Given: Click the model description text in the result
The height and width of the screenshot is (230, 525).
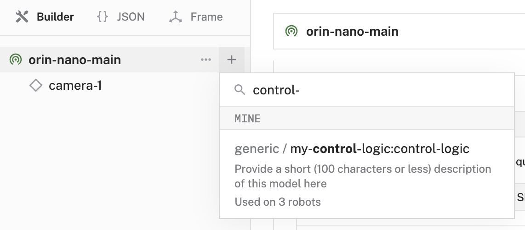Looking at the screenshot, I should [363, 176].
